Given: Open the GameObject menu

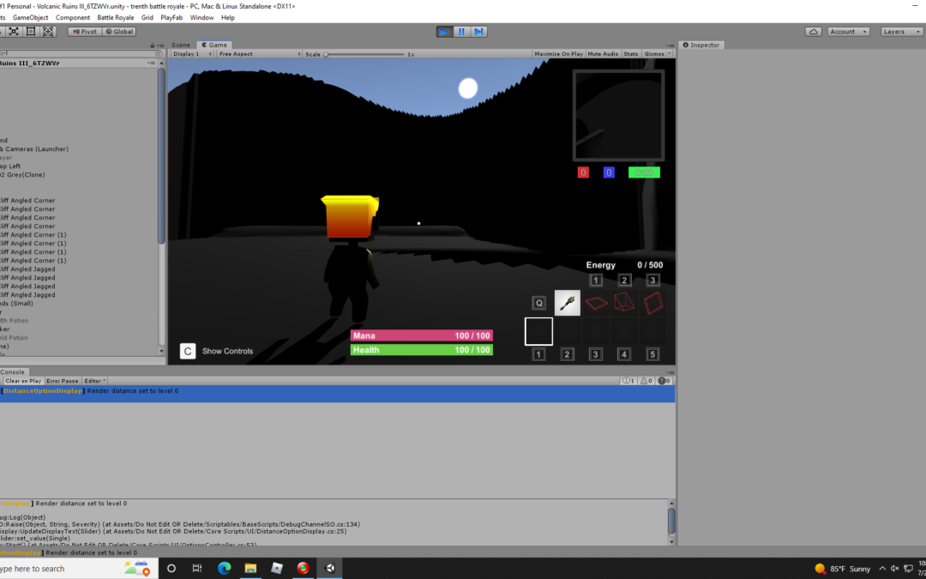Looking at the screenshot, I should (31, 18).
